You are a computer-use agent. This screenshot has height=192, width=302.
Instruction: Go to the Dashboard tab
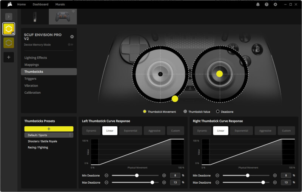pyautogui.click(x=40, y=4)
